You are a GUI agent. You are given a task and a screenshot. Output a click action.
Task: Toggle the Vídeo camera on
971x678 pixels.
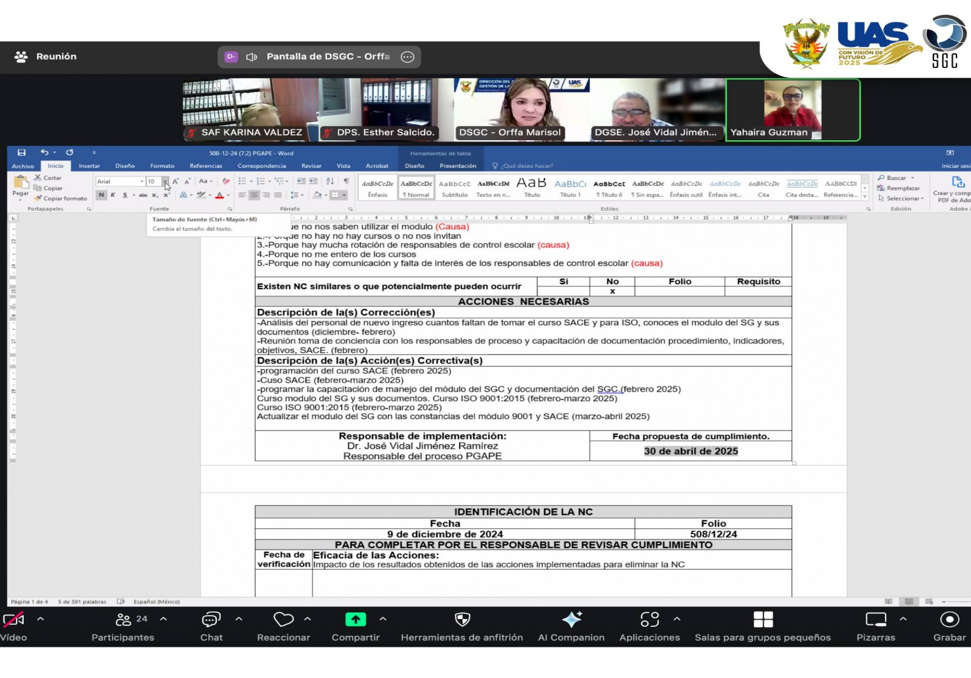click(13, 620)
